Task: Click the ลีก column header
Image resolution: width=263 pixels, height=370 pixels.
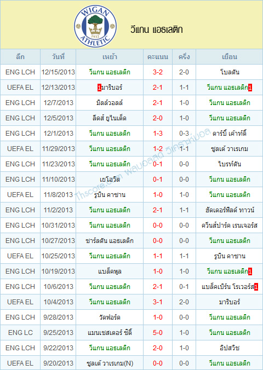Action: (x=20, y=57)
